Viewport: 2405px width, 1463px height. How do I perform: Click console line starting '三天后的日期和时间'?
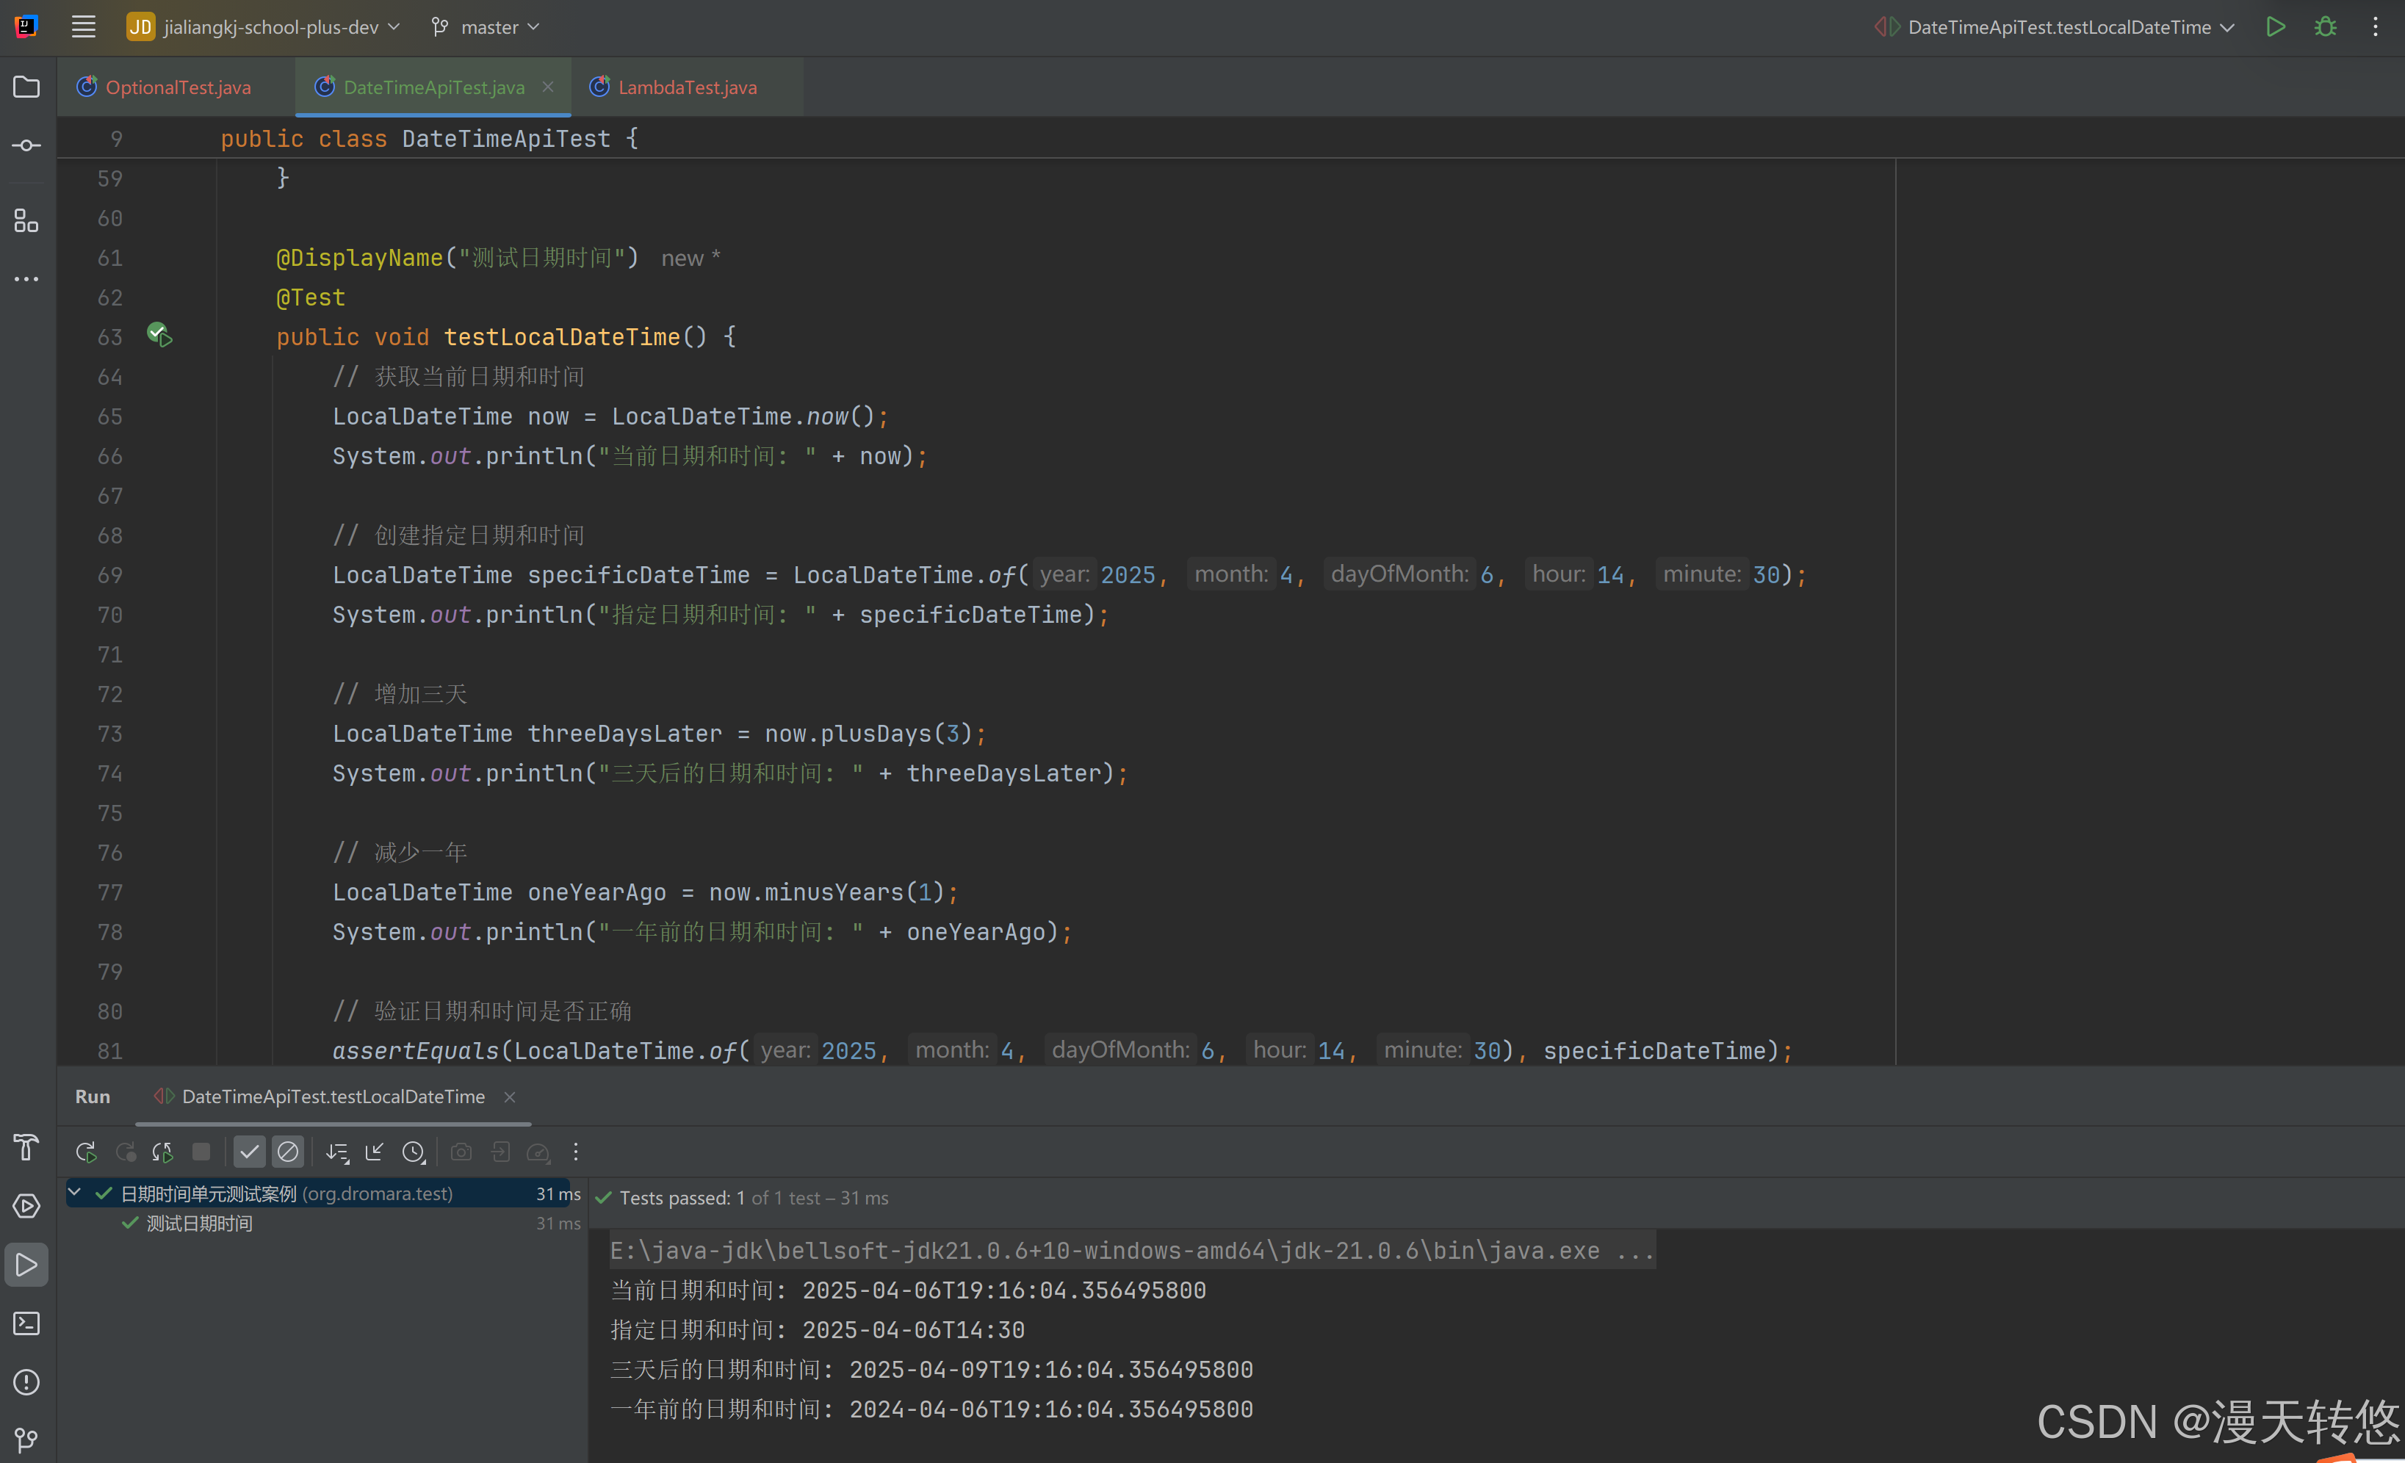pos(932,1369)
